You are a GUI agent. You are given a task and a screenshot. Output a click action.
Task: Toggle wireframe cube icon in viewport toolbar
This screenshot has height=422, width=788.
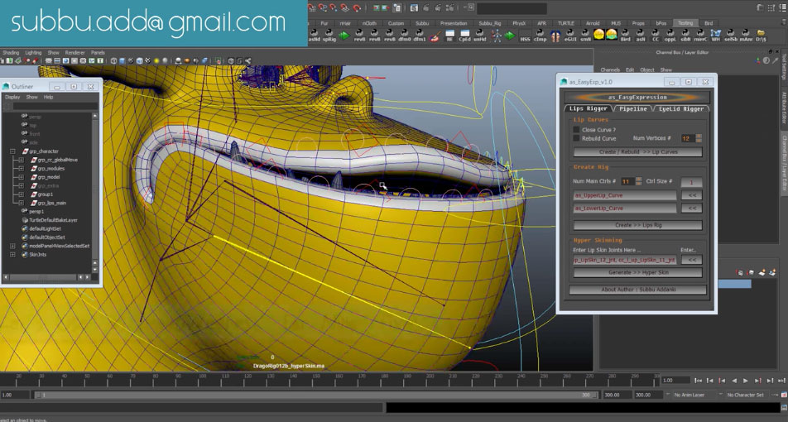[x=113, y=60]
